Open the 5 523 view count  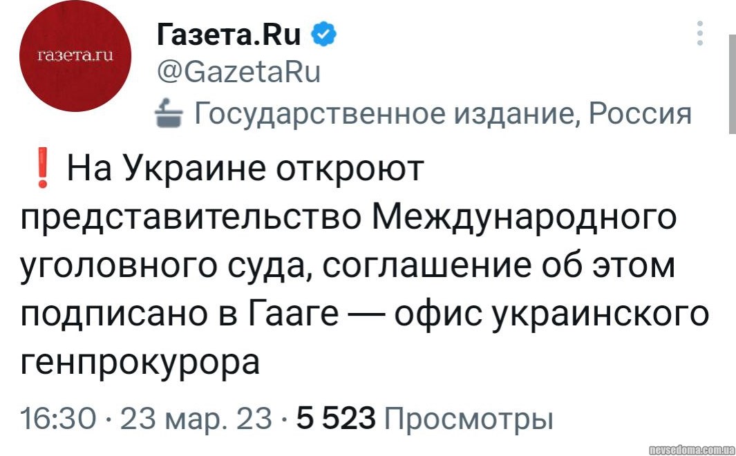click(336, 418)
